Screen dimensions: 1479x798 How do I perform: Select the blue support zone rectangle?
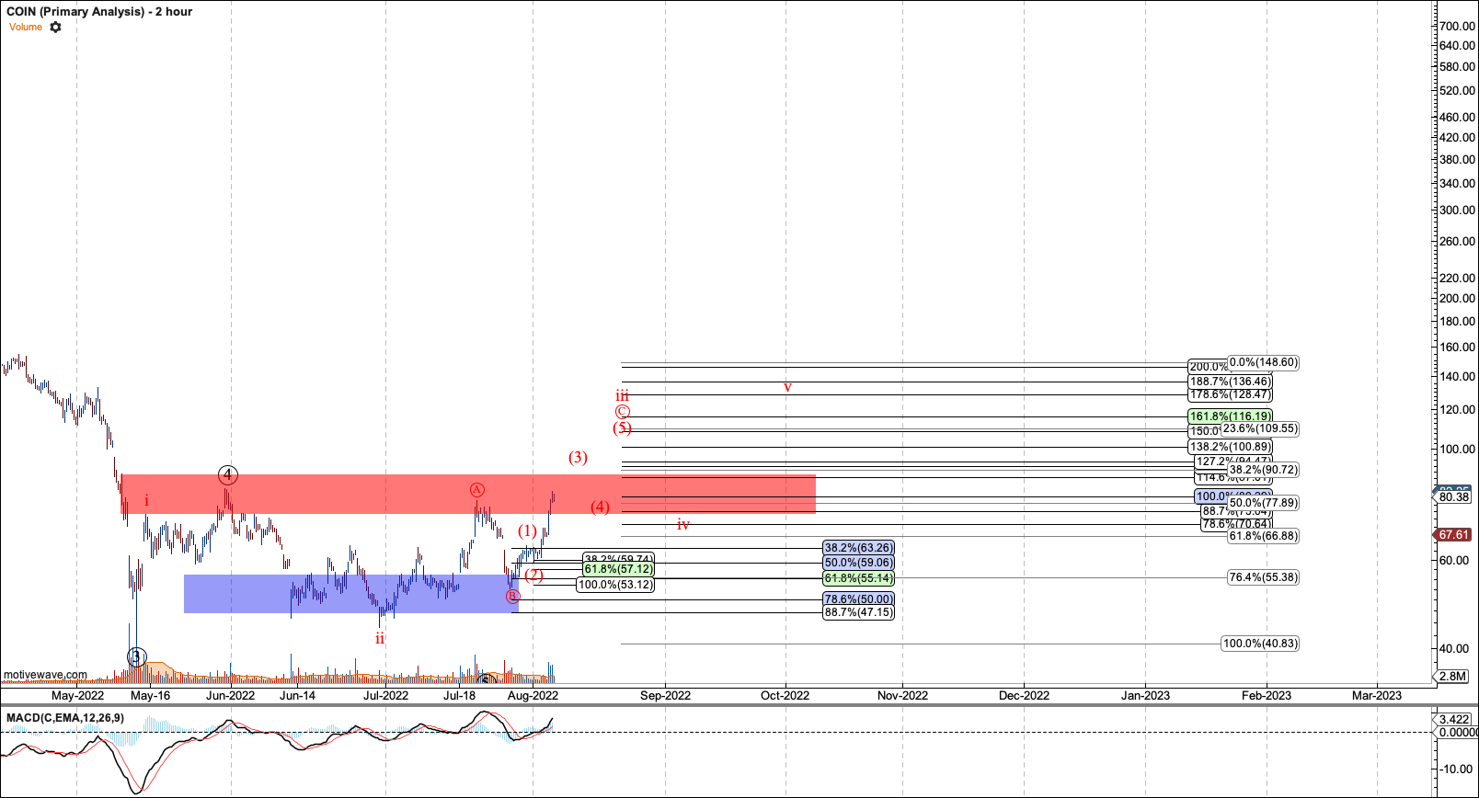[351, 594]
